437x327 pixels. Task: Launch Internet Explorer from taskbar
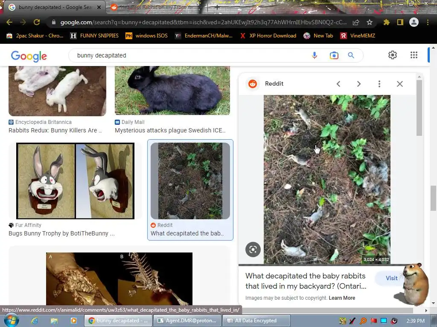(35, 321)
